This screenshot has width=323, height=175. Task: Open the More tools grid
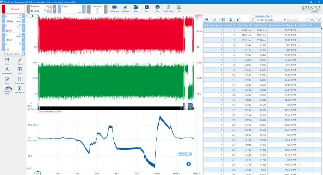[x=7, y=61]
